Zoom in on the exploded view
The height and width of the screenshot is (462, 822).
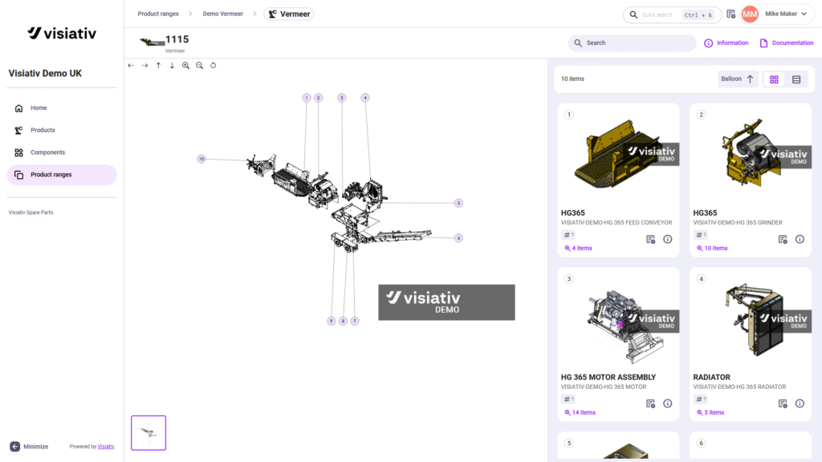pyautogui.click(x=185, y=66)
